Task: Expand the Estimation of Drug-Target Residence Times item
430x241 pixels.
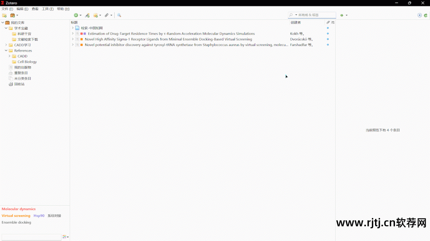Action: [x=73, y=34]
